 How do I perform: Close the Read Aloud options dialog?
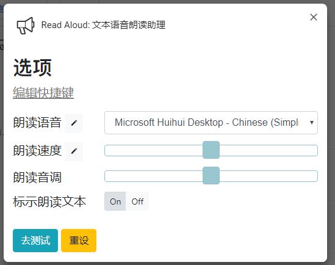coord(314,17)
